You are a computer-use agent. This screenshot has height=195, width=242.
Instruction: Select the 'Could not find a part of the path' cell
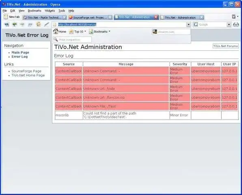click(126, 115)
